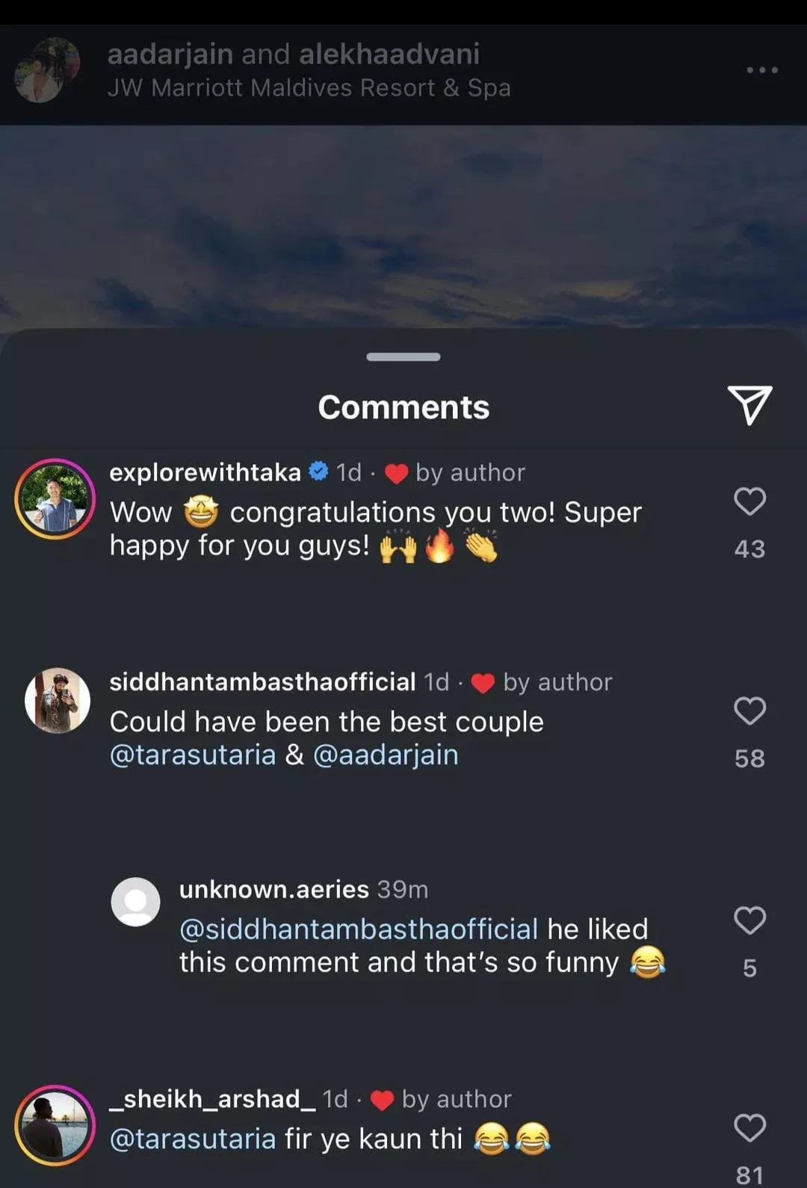Tap the post author's profile picture
The height and width of the screenshot is (1188, 807).
(x=47, y=70)
